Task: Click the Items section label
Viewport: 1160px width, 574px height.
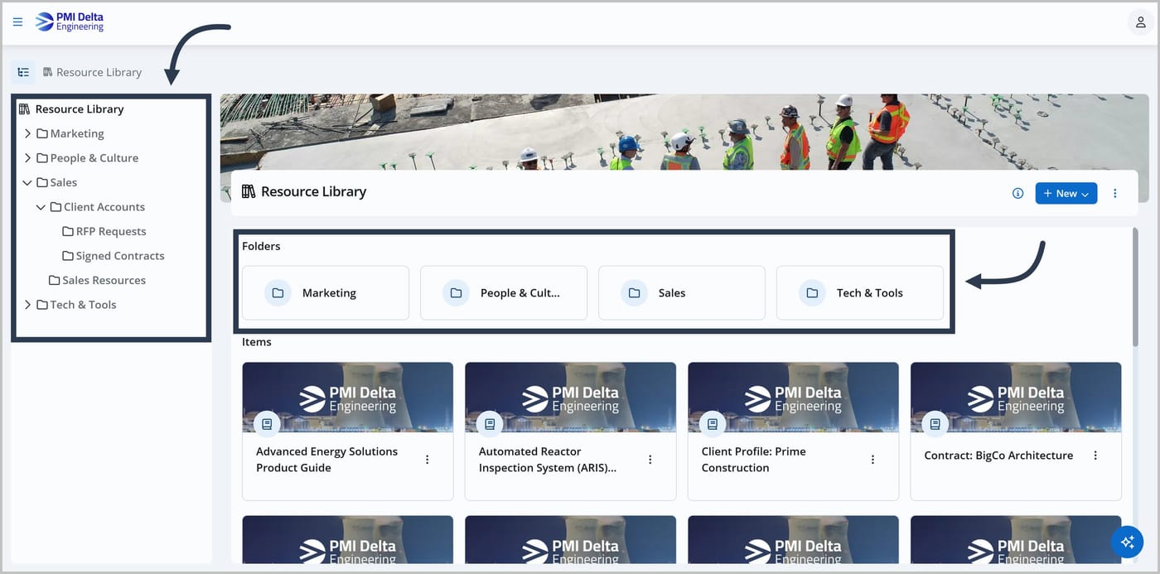Action: tap(256, 342)
